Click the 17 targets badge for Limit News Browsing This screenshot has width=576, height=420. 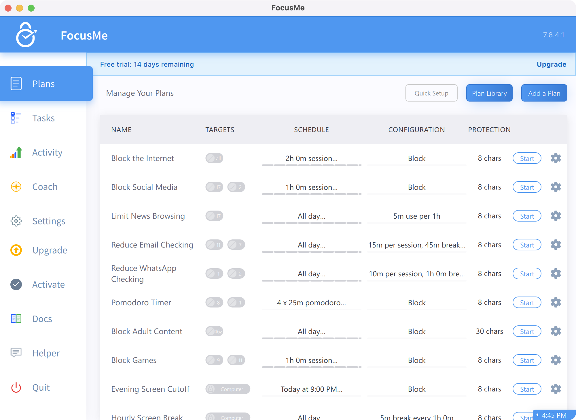pyautogui.click(x=214, y=216)
